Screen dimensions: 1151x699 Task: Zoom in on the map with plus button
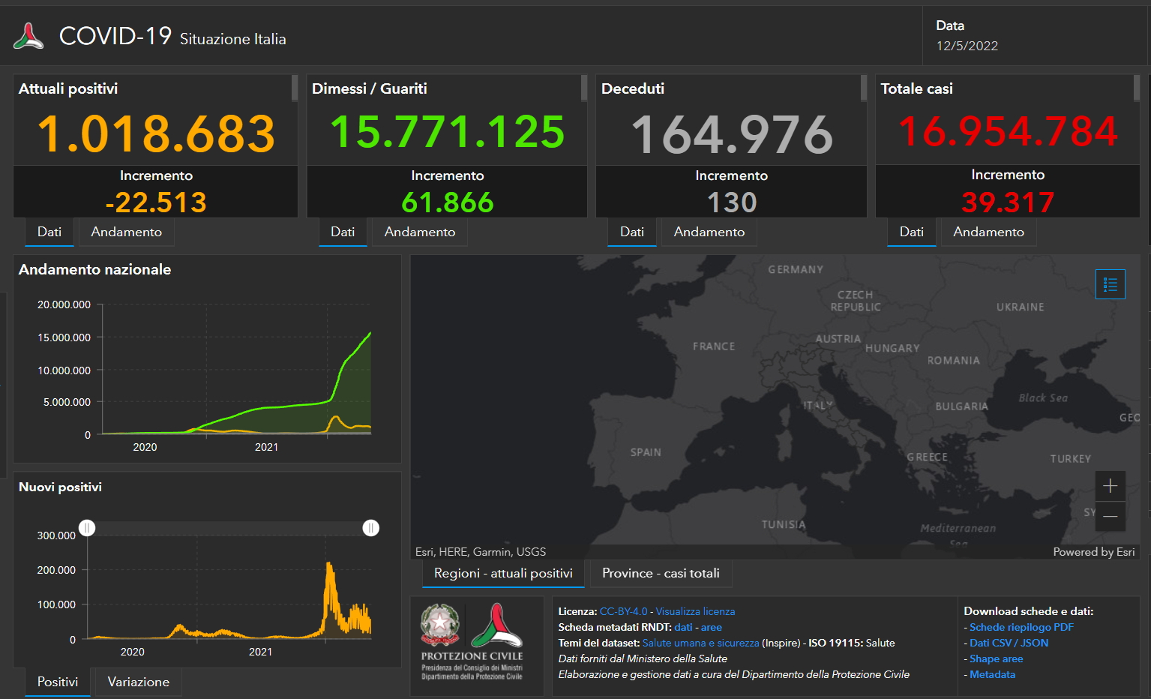pos(1111,486)
